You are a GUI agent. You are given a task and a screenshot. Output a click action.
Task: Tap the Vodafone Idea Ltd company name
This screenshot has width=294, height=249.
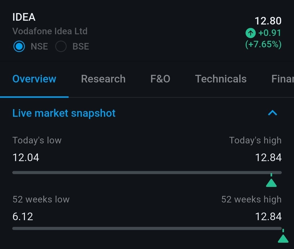(50, 31)
